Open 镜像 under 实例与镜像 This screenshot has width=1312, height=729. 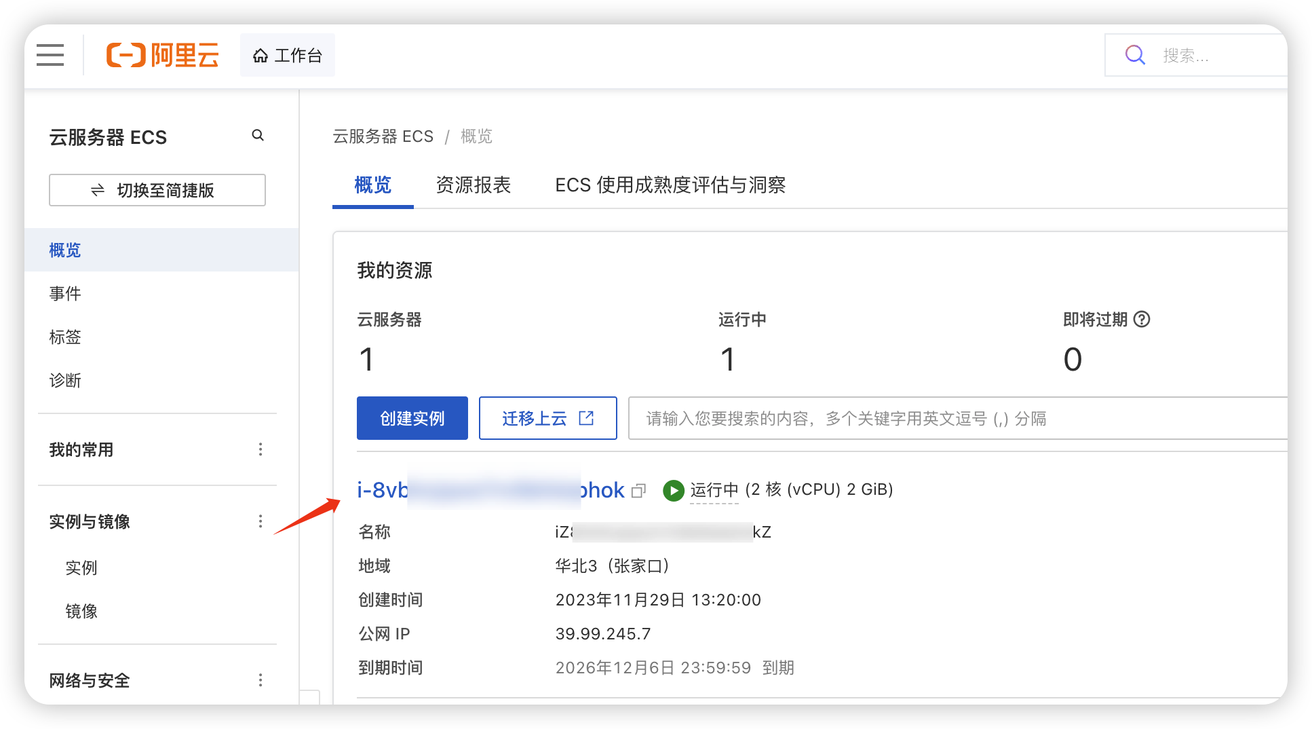pyautogui.click(x=81, y=611)
